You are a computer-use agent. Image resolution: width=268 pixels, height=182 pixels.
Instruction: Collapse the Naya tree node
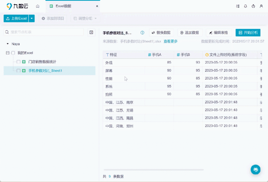[8, 44]
